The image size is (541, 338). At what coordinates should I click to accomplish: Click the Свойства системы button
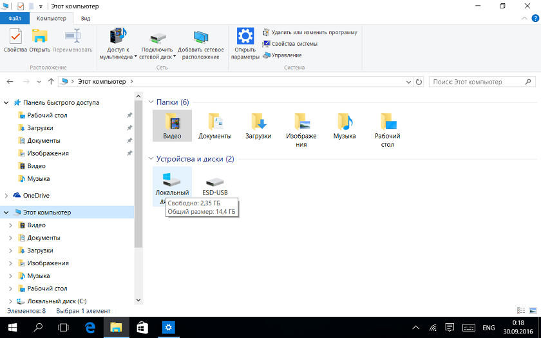pos(289,44)
